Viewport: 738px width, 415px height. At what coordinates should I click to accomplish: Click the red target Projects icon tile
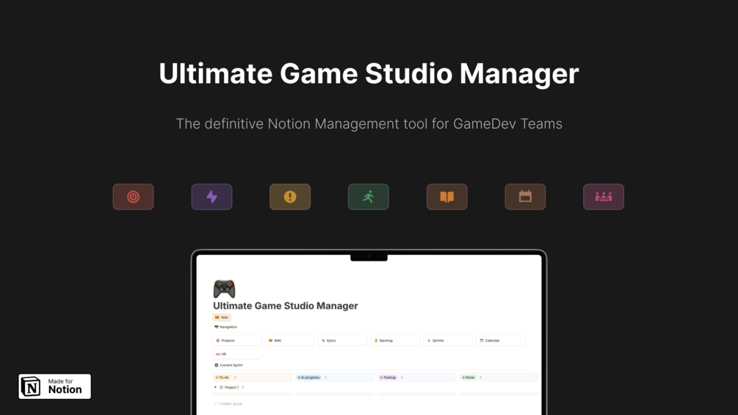pyautogui.click(x=133, y=197)
